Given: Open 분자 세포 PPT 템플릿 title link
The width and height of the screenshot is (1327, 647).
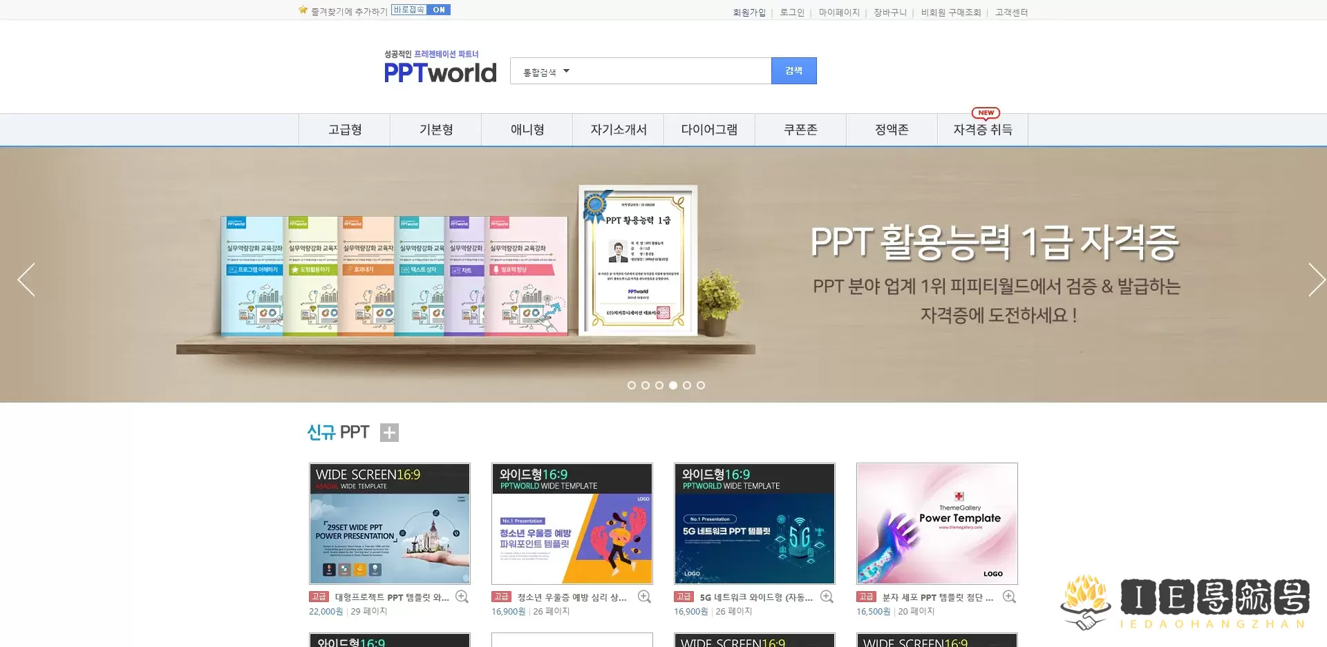Looking at the screenshot, I should (938, 597).
